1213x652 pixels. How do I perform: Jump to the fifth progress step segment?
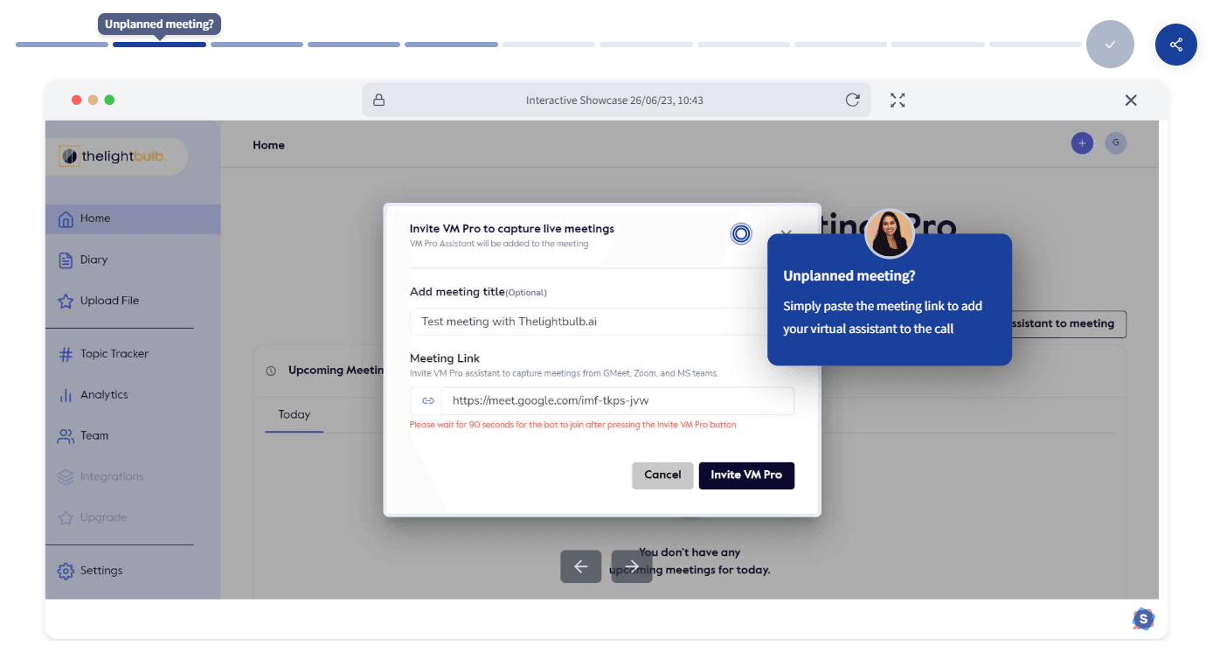coord(451,45)
